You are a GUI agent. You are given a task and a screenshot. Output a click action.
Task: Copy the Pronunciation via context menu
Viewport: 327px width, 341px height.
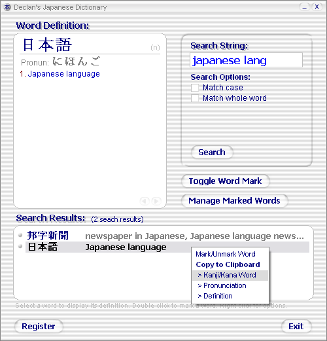[230, 285]
